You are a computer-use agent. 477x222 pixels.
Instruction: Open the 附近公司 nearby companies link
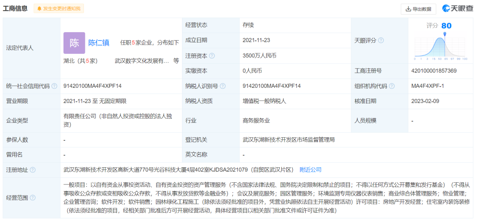tap(310, 169)
